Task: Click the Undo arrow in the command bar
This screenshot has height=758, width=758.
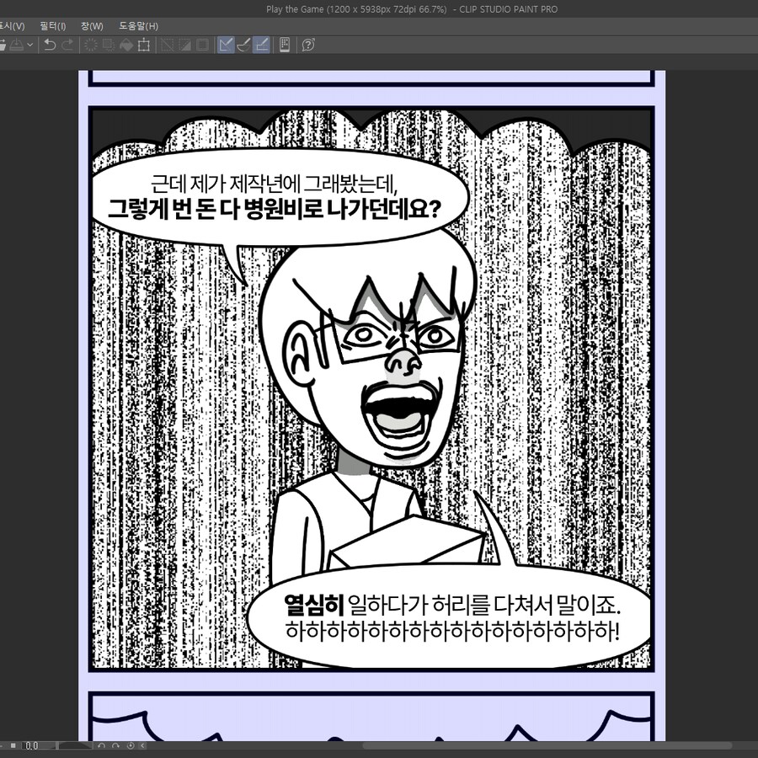Action: click(50, 45)
